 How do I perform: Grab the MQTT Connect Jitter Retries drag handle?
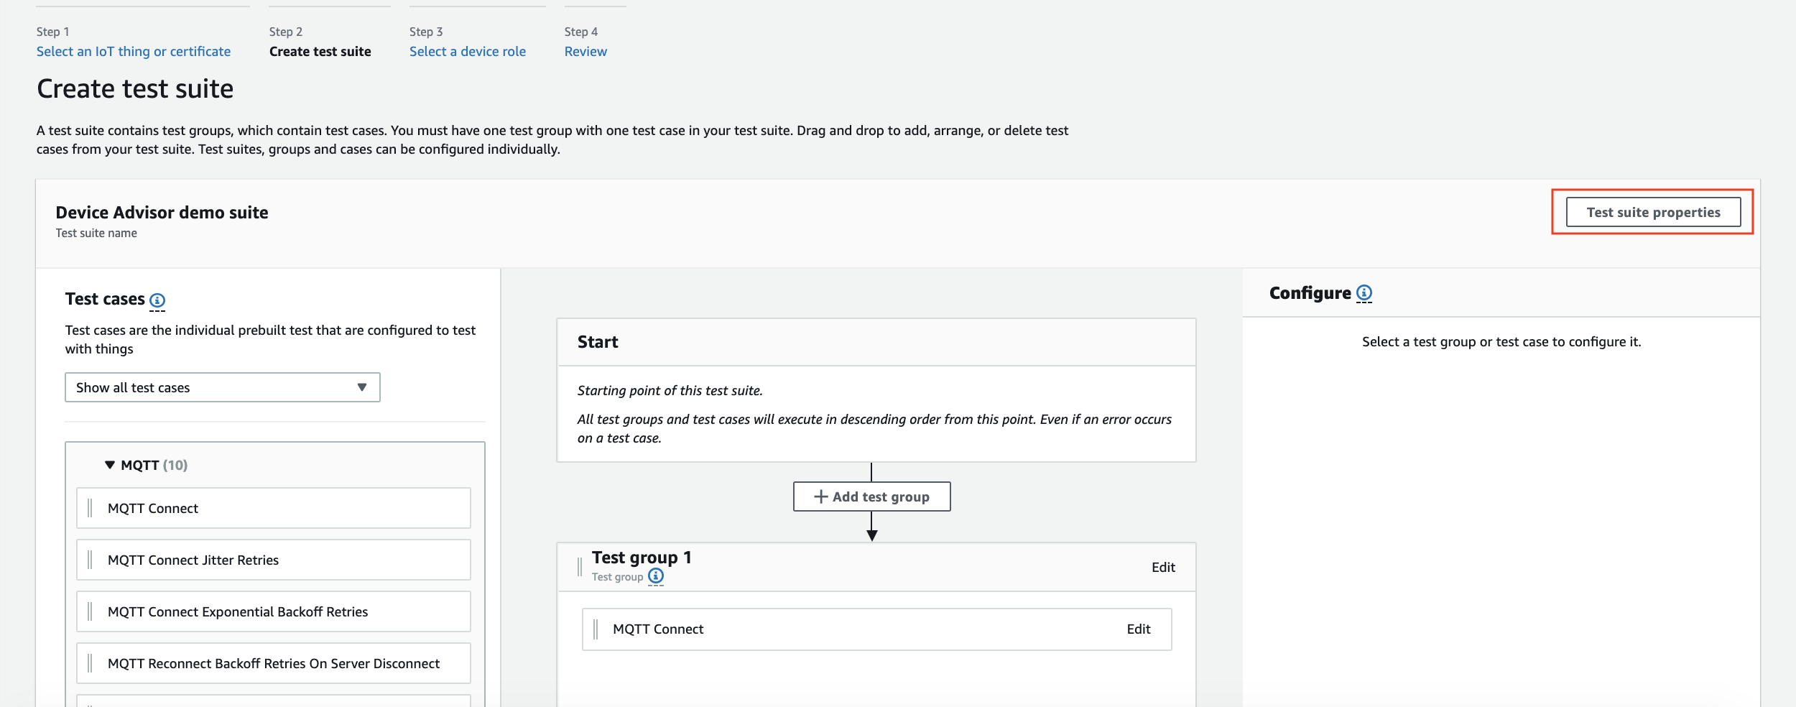click(x=90, y=560)
